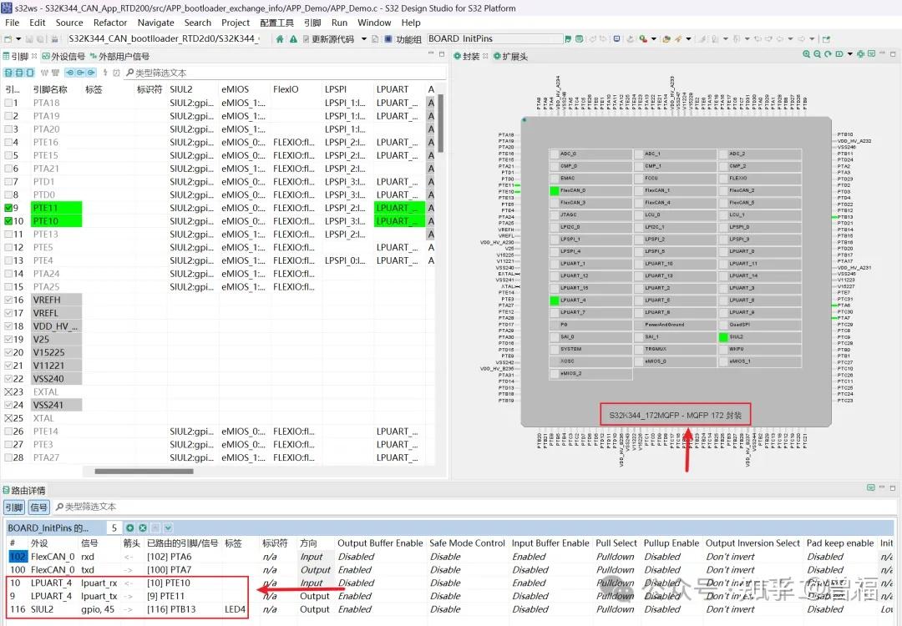Zoom out on the package view
The width and height of the screenshot is (902, 626).
[x=818, y=54]
